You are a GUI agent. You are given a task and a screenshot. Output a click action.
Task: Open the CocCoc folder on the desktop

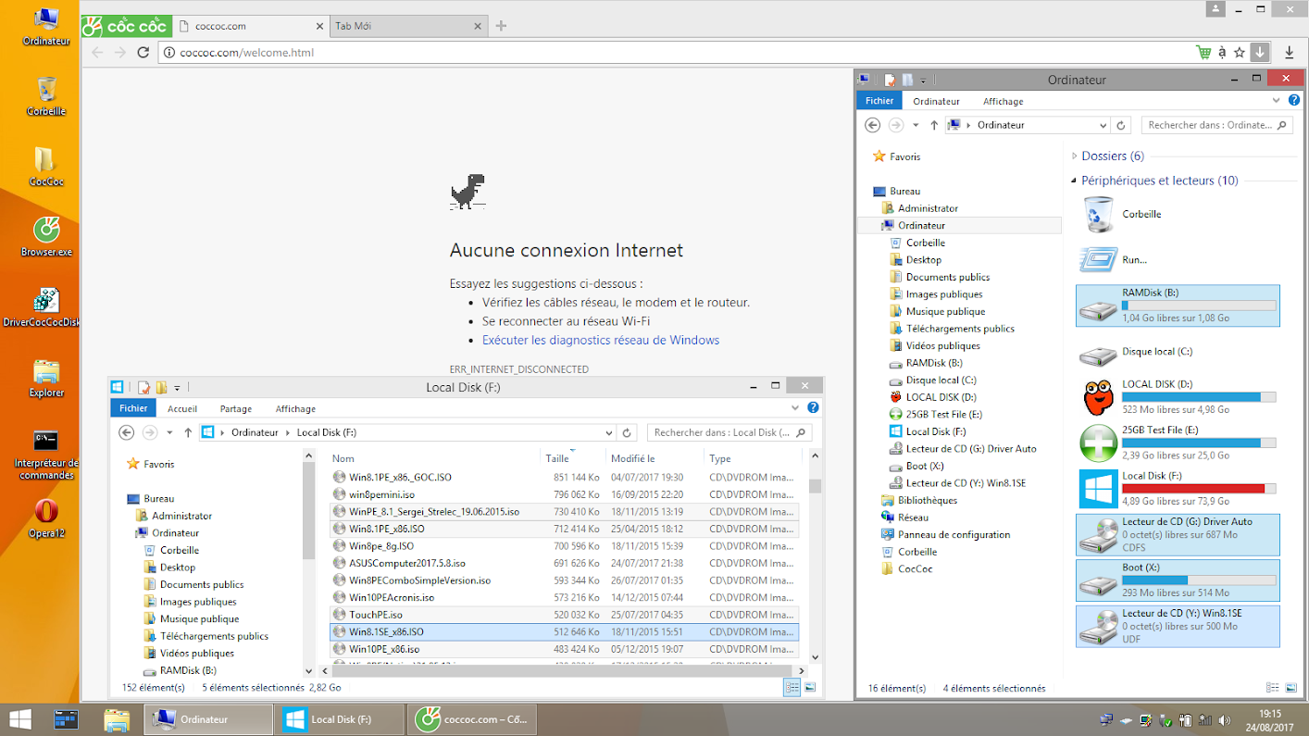(x=46, y=167)
